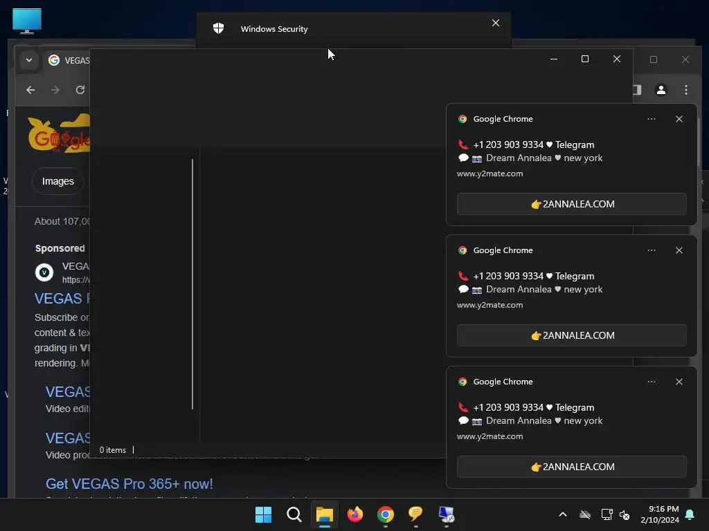Click the muted volume tray icon
Image resolution: width=709 pixels, height=531 pixels.
[x=625, y=514]
